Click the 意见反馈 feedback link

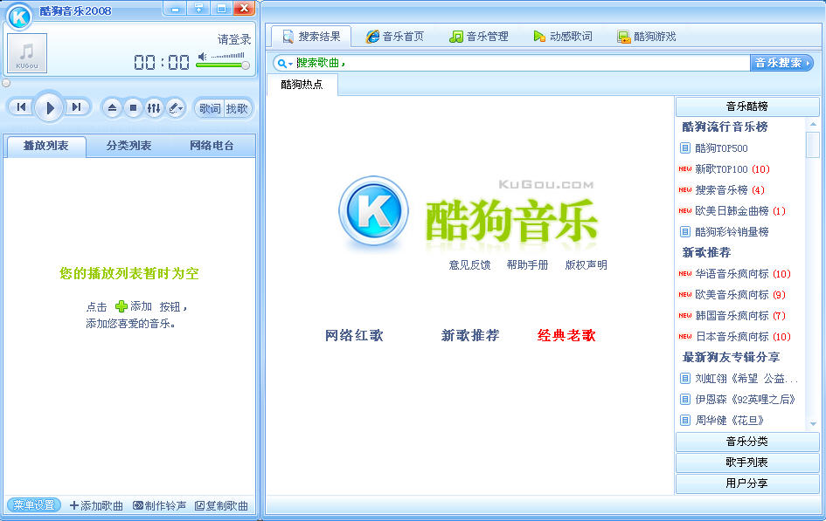pos(469,265)
